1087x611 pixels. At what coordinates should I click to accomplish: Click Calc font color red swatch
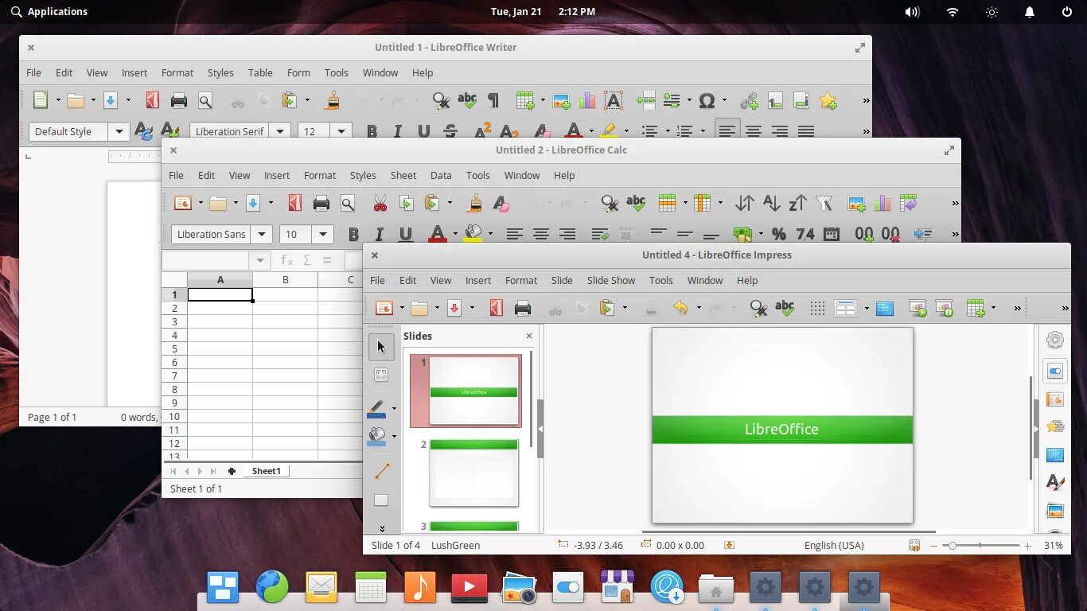(437, 234)
